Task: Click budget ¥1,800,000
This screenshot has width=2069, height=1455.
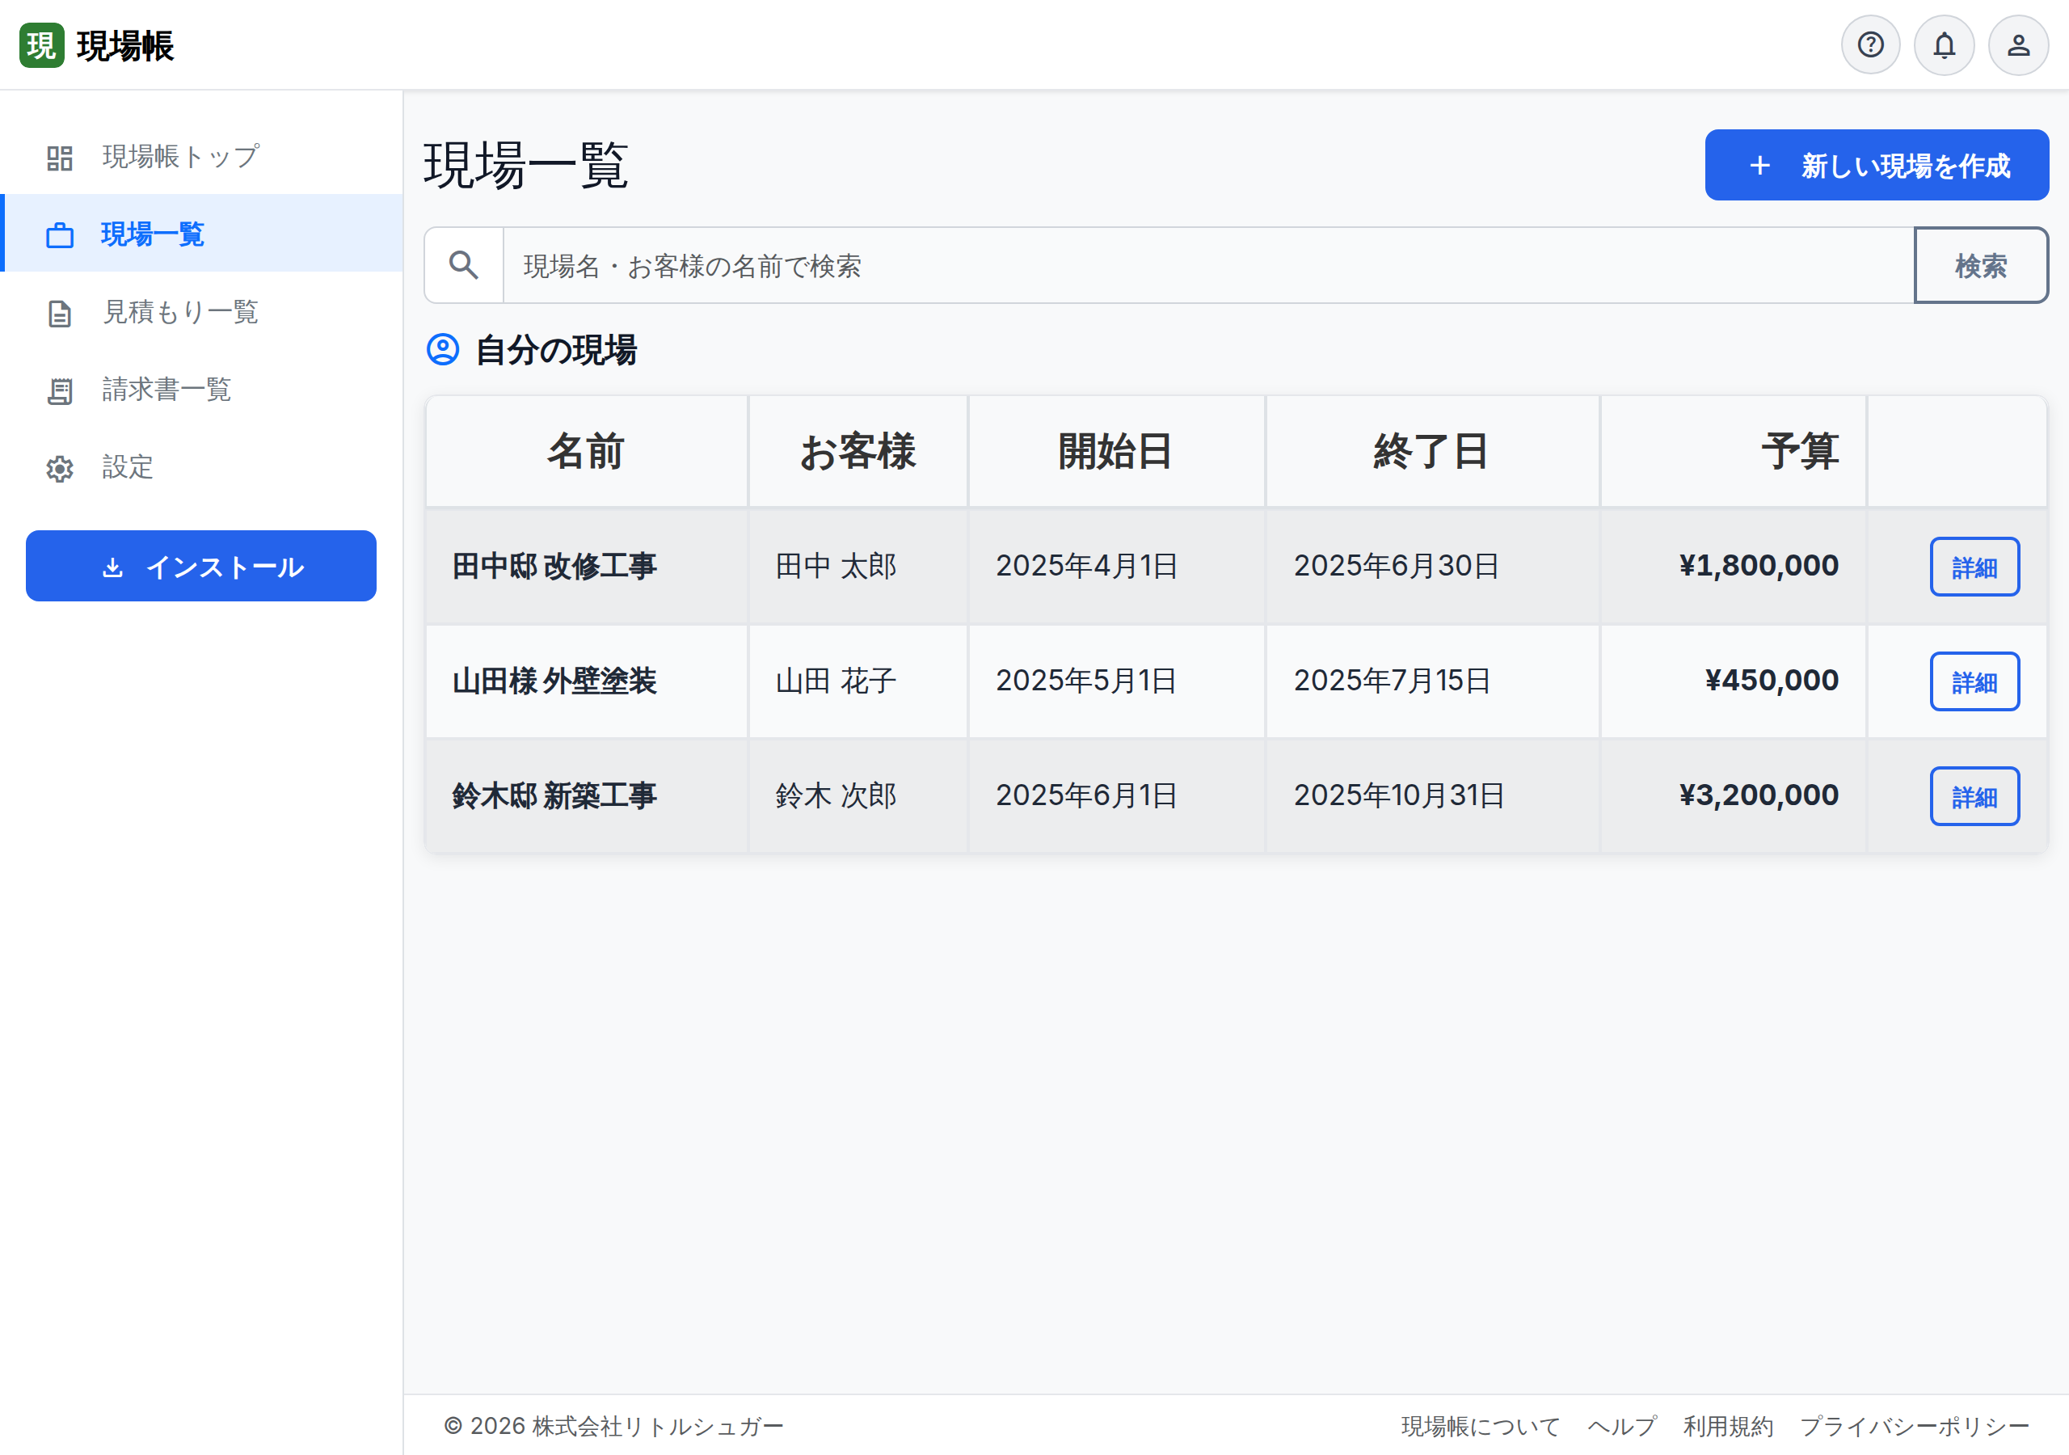Action: [1759, 566]
